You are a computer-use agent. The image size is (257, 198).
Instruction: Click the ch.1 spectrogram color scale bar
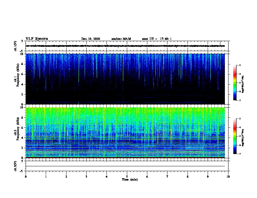tap(235, 83)
